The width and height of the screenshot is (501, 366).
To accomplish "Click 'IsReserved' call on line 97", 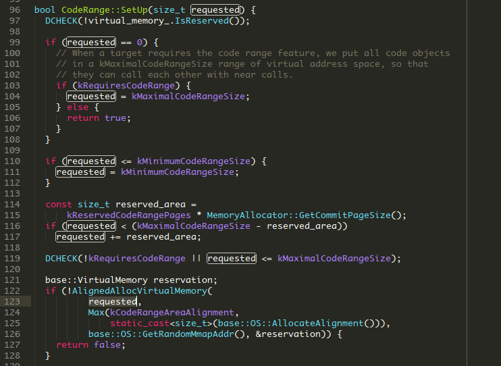I will click(202, 21).
